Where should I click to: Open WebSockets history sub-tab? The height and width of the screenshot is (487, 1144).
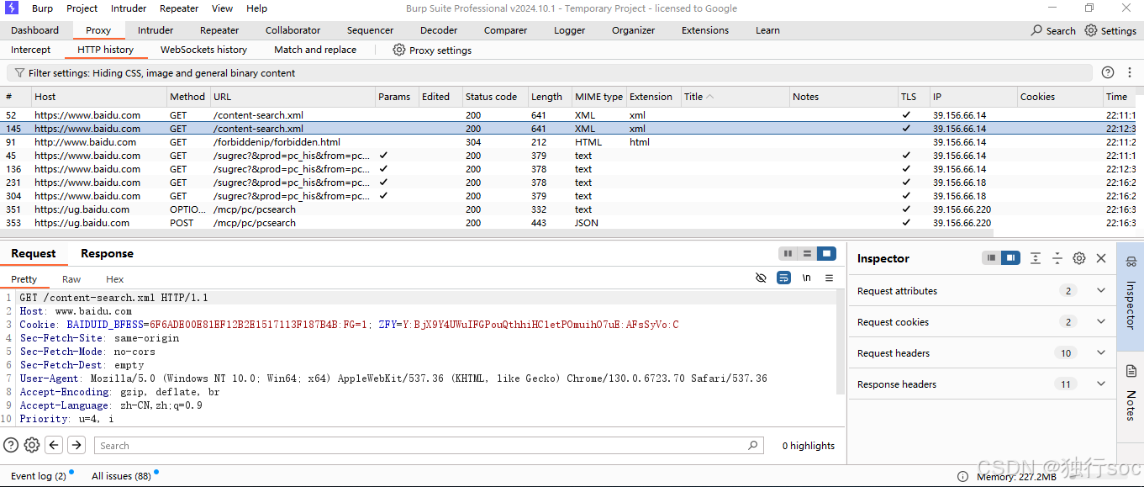coord(204,50)
